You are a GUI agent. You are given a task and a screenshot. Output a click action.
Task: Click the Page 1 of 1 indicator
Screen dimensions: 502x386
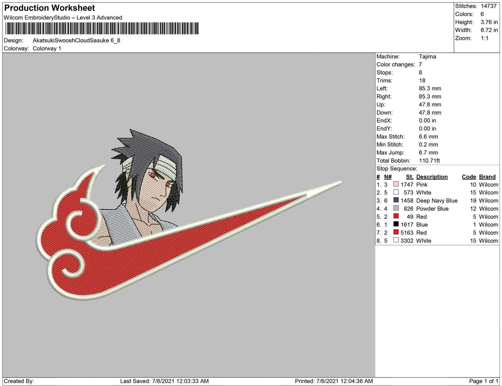(483, 381)
